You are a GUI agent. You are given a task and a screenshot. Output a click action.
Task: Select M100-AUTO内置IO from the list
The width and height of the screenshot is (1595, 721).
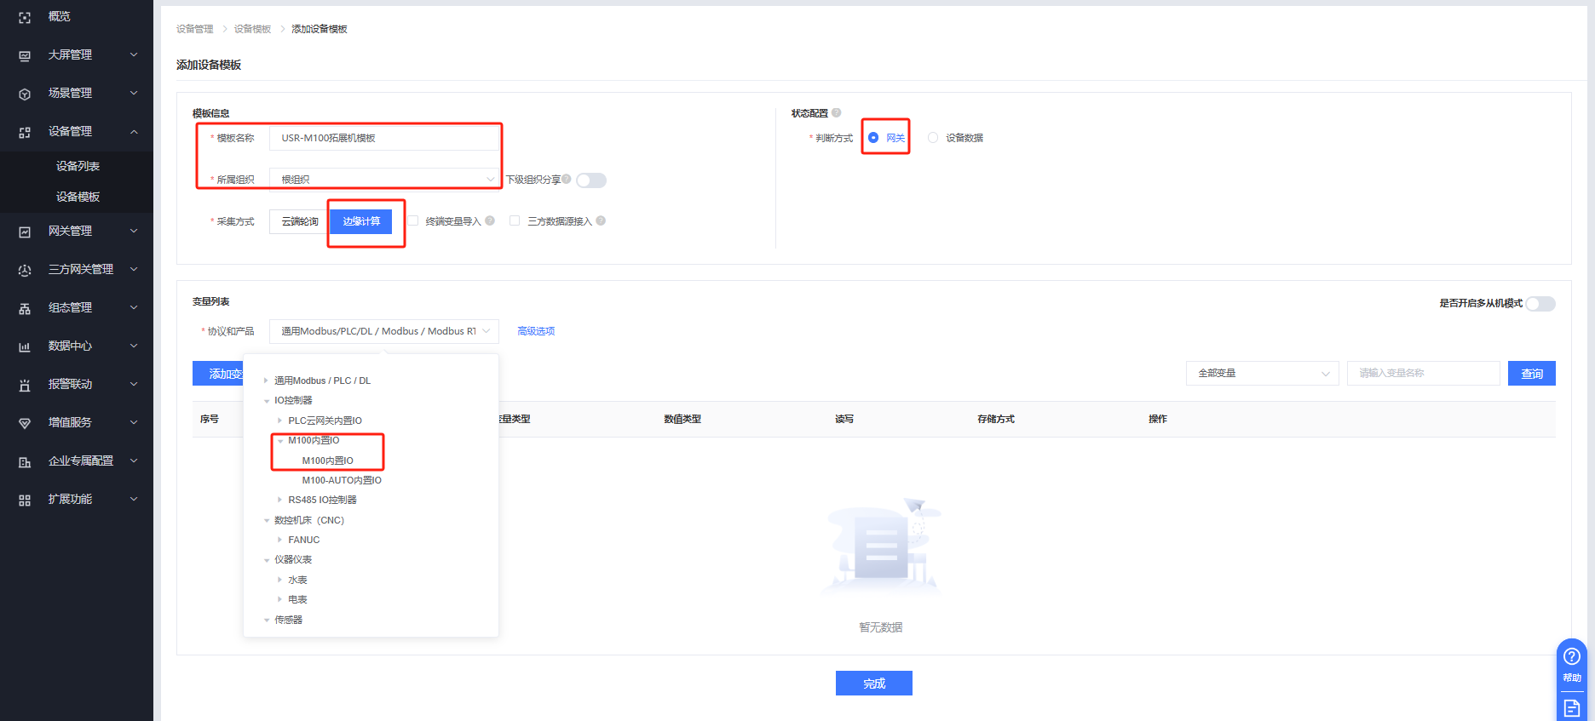coord(341,480)
